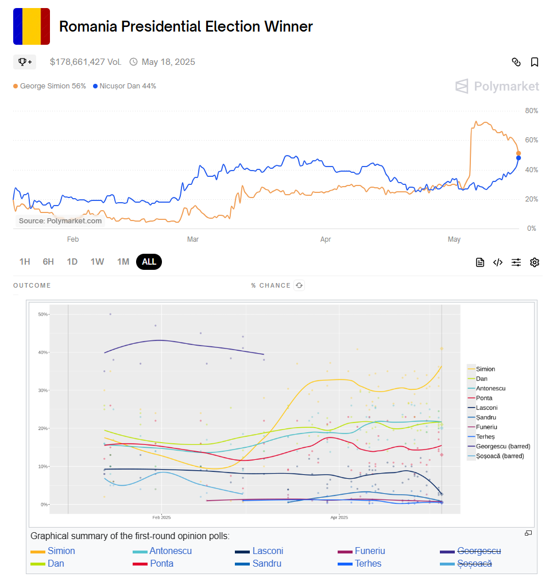Switch to the 1M time range

pyautogui.click(x=123, y=262)
